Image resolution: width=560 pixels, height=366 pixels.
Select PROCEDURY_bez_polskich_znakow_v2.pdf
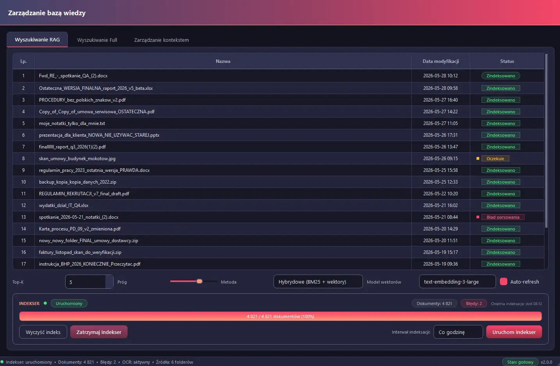(82, 100)
